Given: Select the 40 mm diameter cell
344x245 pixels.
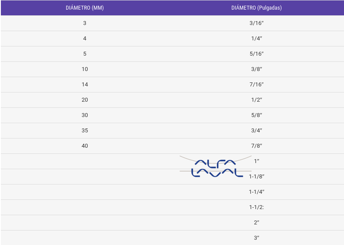Looking at the screenshot, I should (x=85, y=146).
